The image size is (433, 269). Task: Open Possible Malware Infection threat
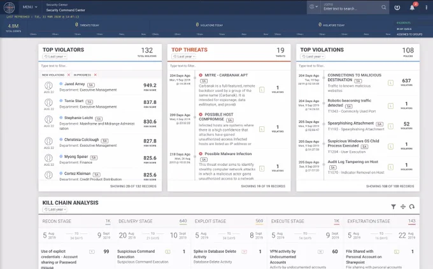(228, 154)
